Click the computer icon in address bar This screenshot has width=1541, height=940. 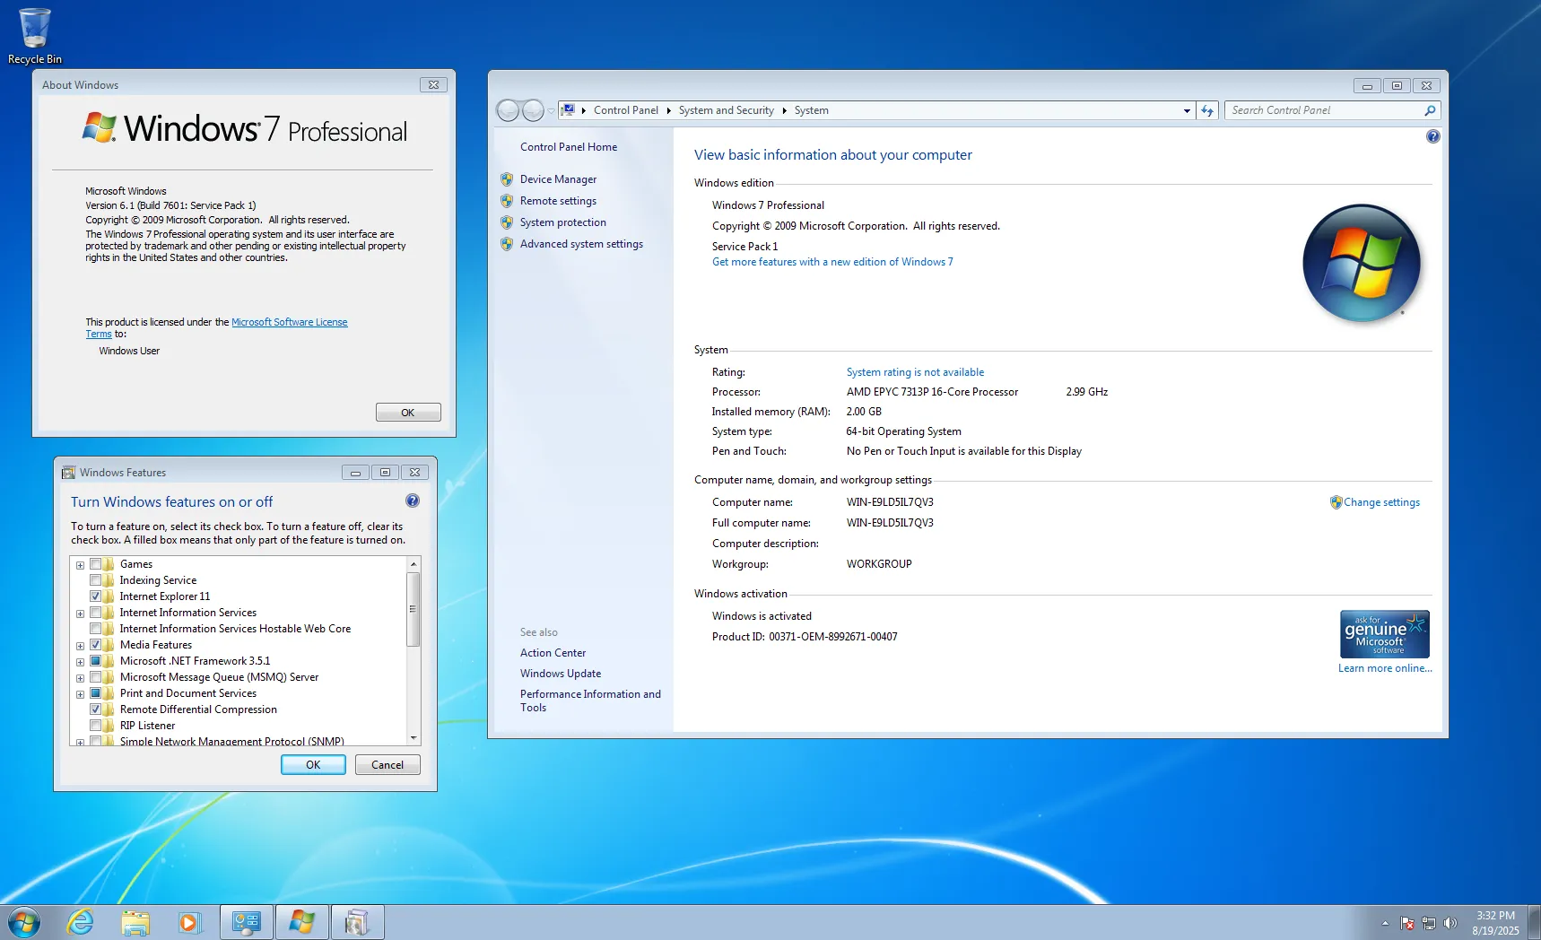(x=568, y=110)
